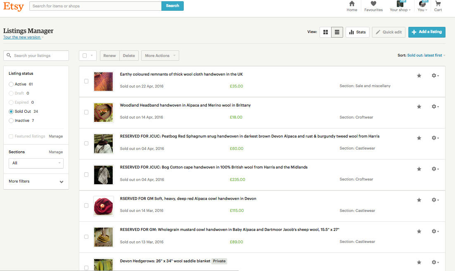Open gear menu for Earthy coloured remnants listing
This screenshot has height=271, width=455.
point(435,76)
